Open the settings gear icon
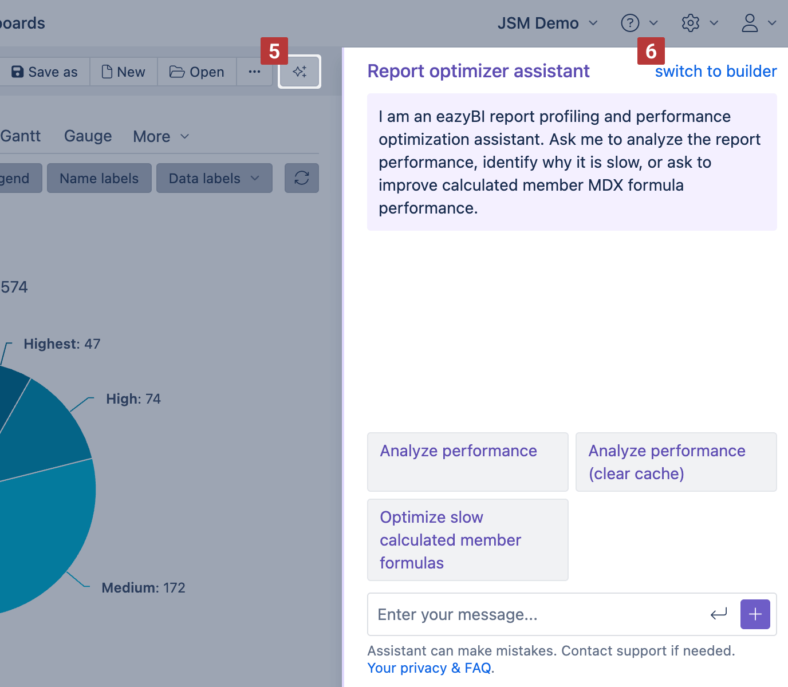The height and width of the screenshot is (687, 788). tap(691, 23)
